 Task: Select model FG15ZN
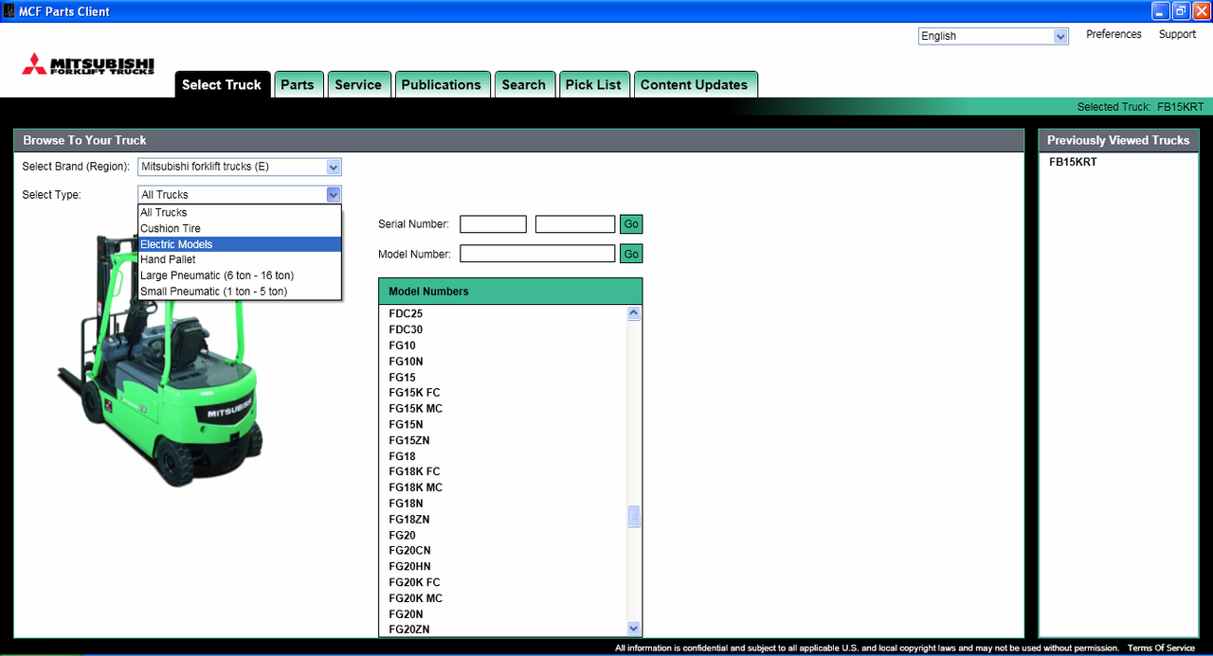tap(409, 440)
